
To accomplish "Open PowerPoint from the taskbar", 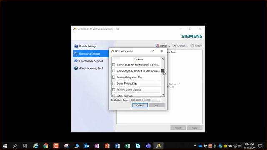I will [107, 146].
